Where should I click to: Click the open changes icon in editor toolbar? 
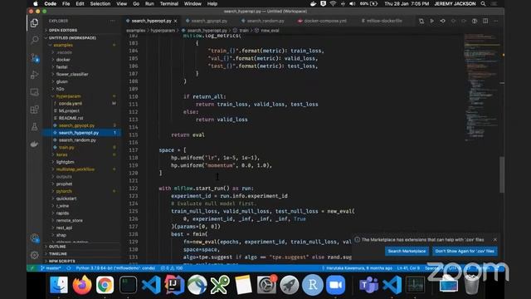[421, 21]
